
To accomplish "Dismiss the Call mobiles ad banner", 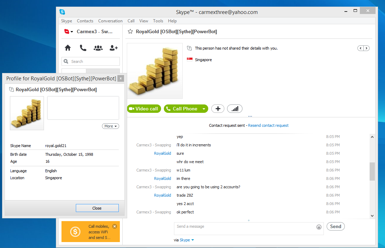I will point(115,226).
